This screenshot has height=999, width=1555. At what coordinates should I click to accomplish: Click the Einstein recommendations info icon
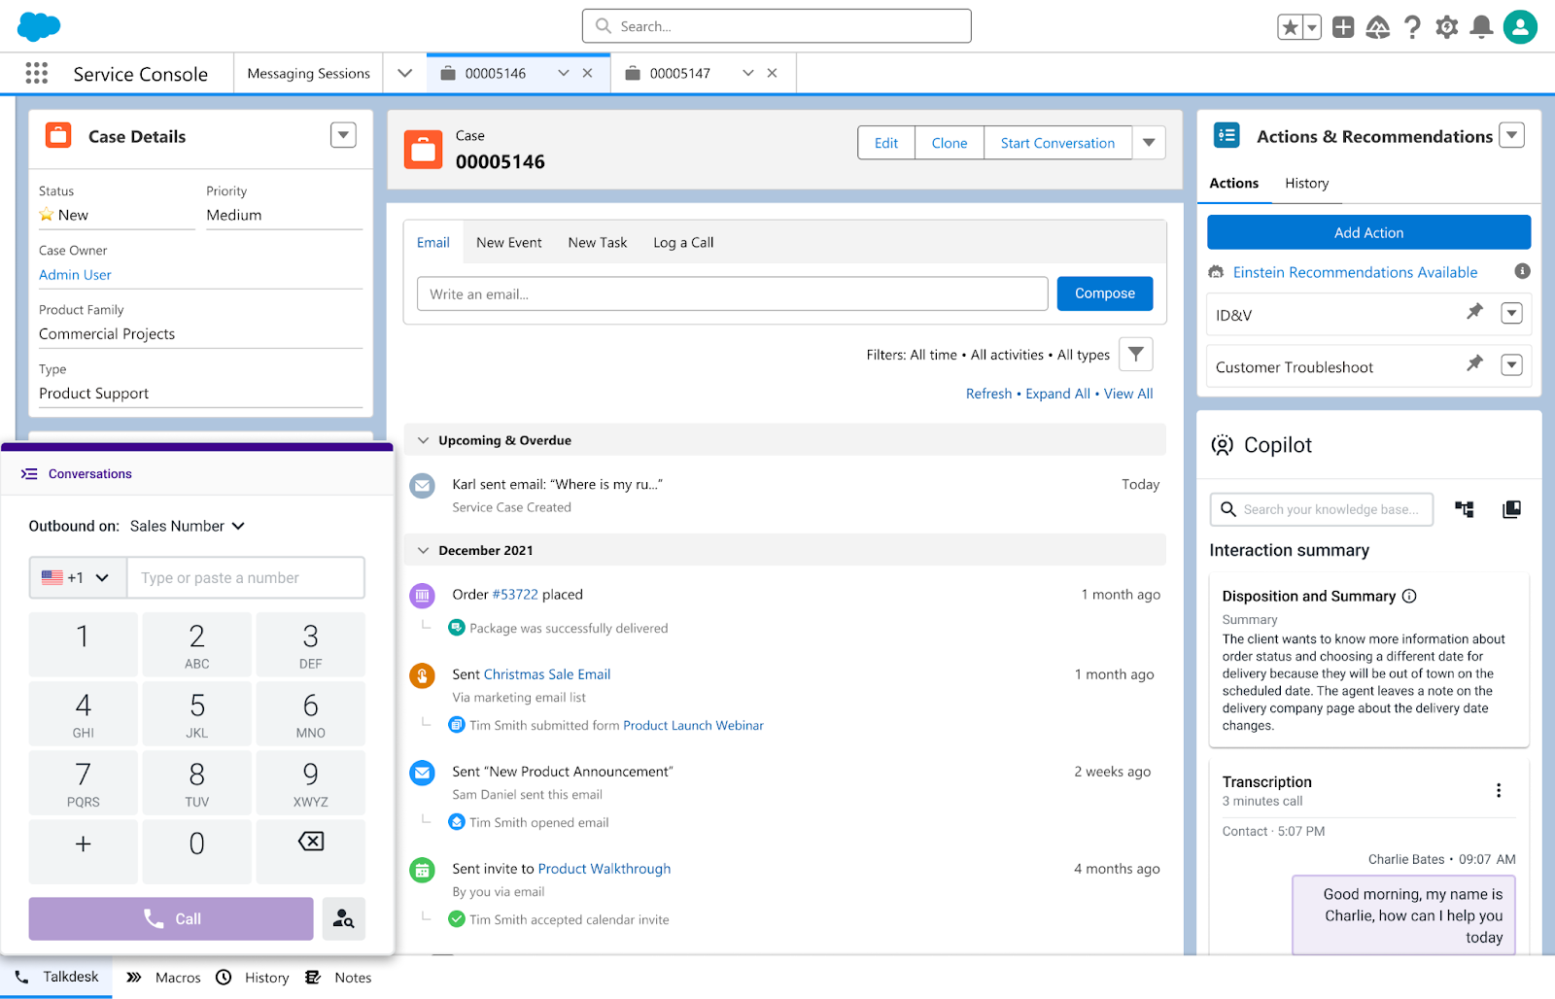click(x=1522, y=271)
